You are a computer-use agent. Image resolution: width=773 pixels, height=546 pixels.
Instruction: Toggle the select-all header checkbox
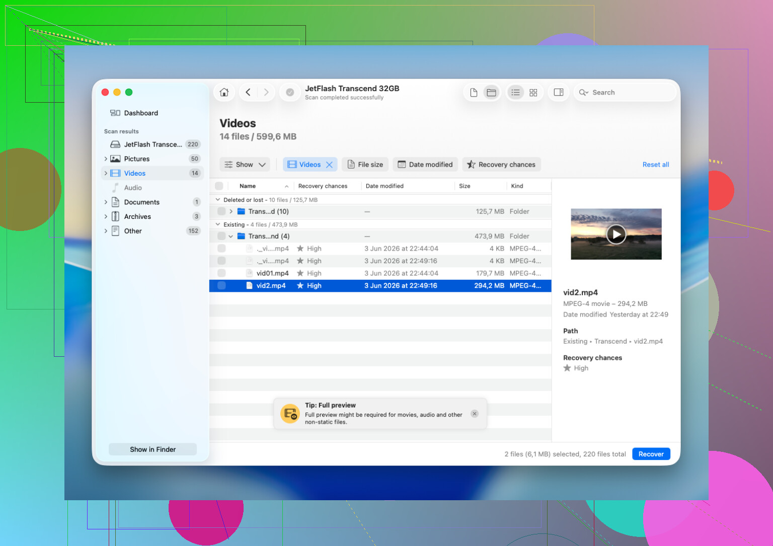coord(219,186)
